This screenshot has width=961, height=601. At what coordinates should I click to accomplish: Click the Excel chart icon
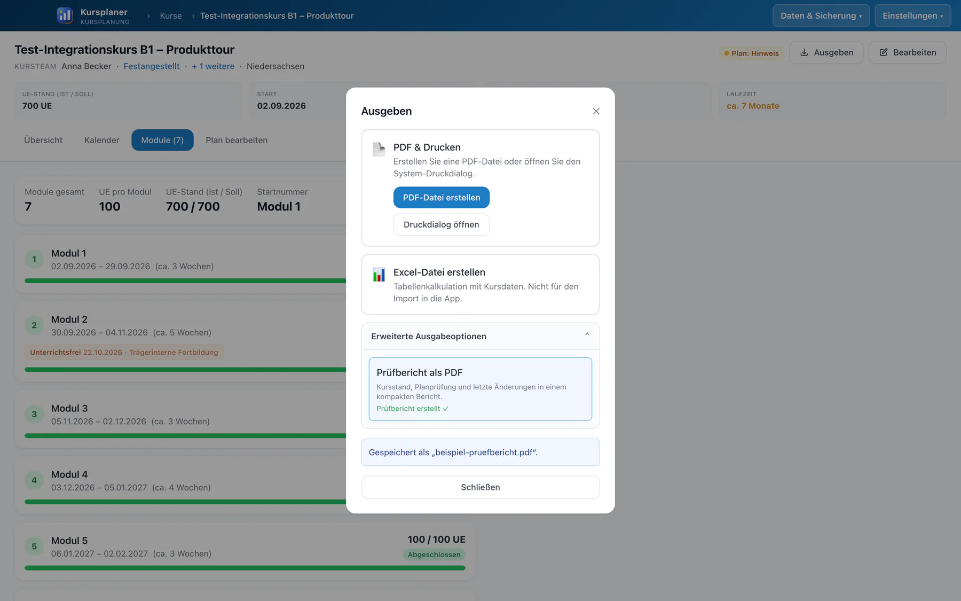(x=379, y=275)
